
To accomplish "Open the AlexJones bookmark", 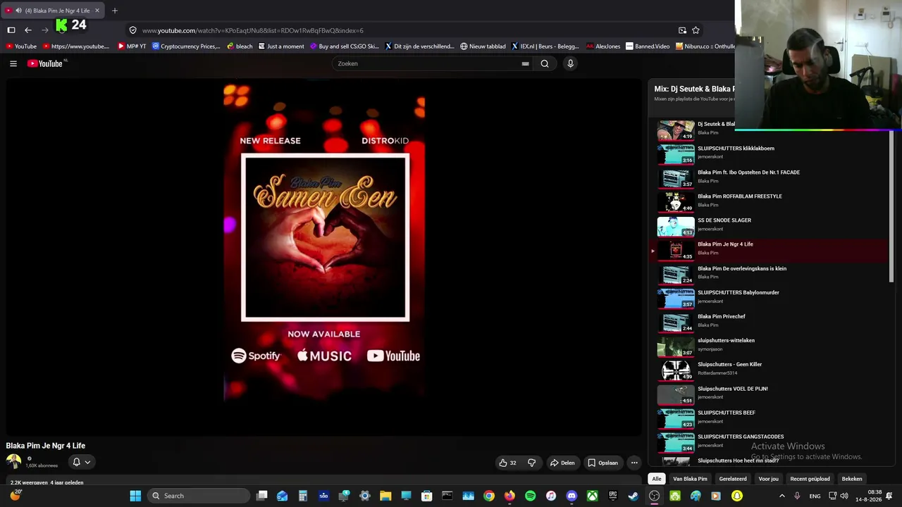I will pyautogui.click(x=603, y=46).
